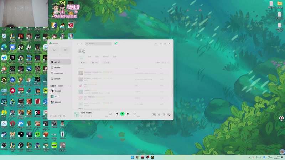Open the sound effects icon
The image size is (285, 160).
(x=159, y=114)
